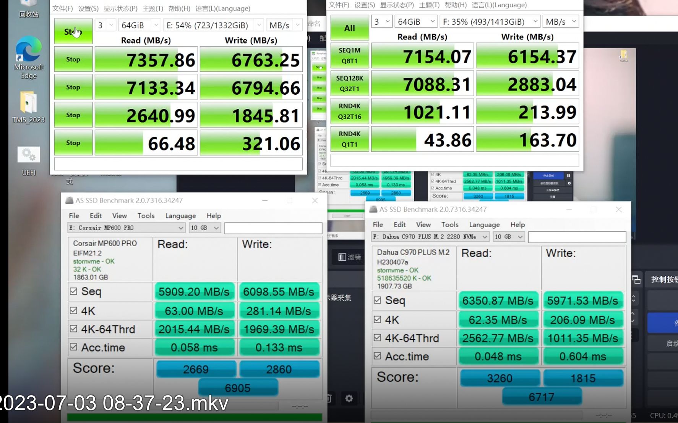Click the yellow folder icon on preview desktop
The height and width of the screenshot is (423, 678).
[624, 56]
